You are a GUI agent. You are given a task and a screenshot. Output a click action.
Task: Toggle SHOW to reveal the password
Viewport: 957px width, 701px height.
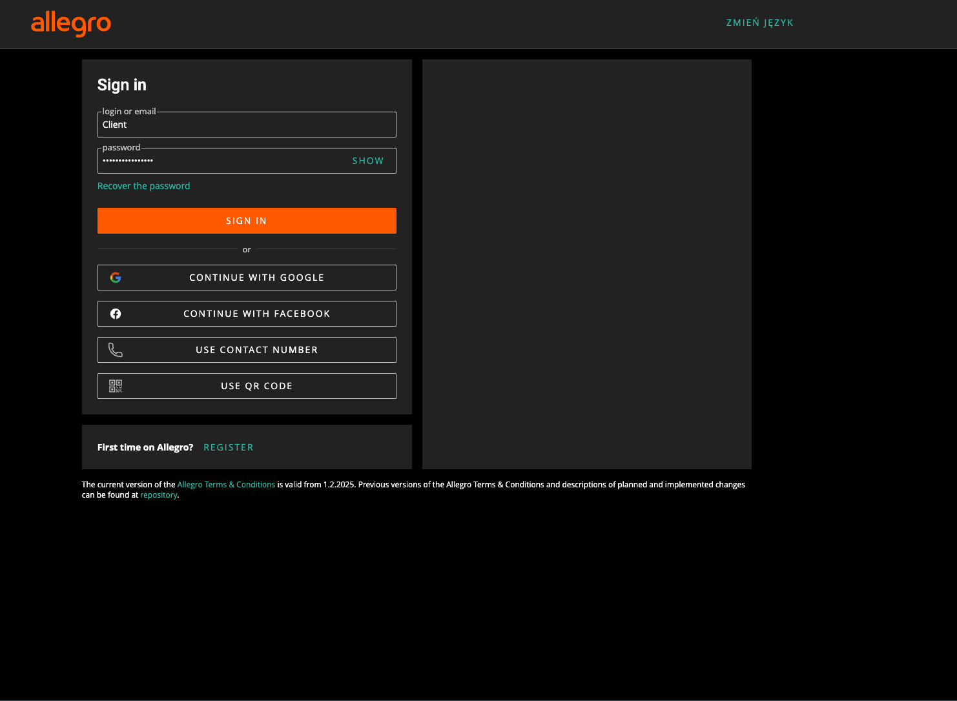(367, 160)
